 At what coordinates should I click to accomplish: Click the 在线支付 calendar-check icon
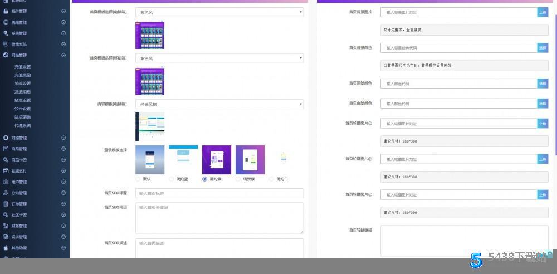(x=6, y=171)
